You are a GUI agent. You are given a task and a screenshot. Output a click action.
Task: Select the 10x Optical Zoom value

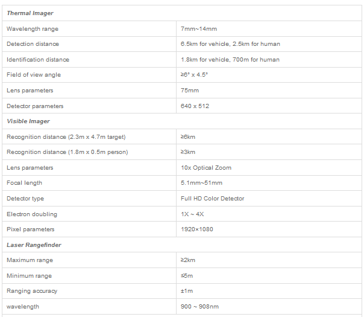206,168
